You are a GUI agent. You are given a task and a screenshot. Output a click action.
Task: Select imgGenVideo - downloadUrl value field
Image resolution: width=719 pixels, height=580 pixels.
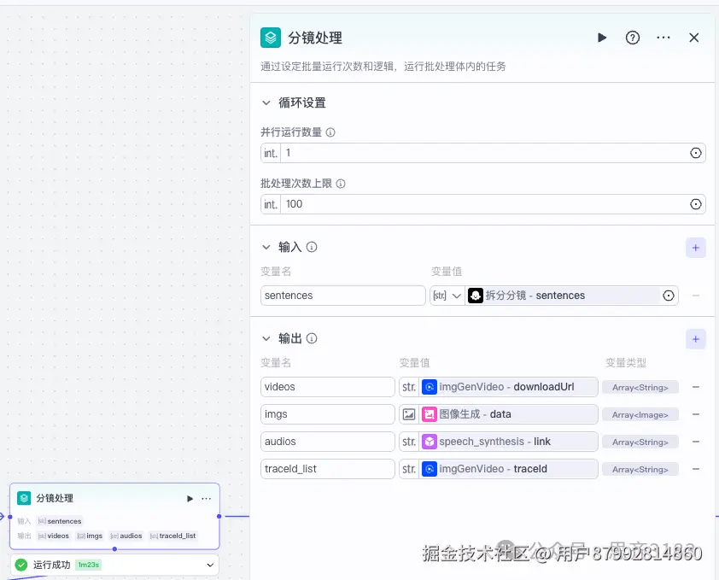(x=508, y=387)
